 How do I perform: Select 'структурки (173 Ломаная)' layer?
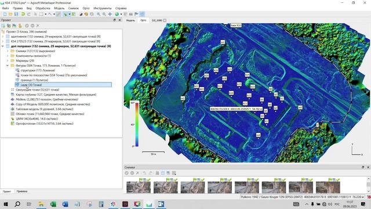coord(38,70)
